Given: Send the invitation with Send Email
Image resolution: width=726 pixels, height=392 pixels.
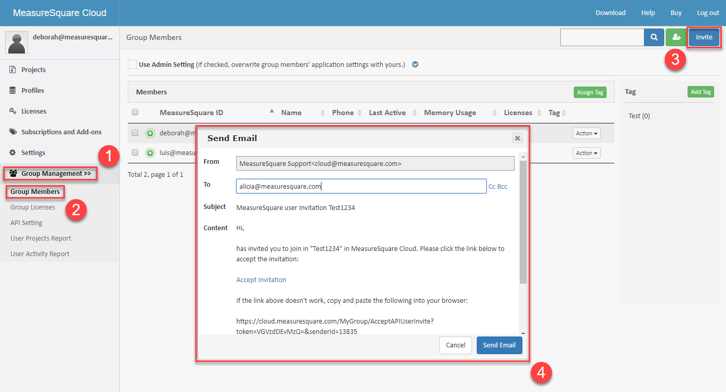Looking at the screenshot, I should (x=500, y=345).
